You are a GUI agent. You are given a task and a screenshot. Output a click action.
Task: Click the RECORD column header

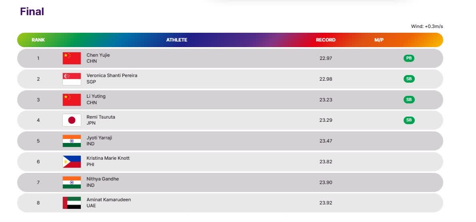point(326,40)
